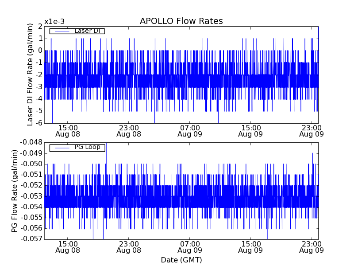Click y-tick '-0.054' on PG Loop plot

(x=31, y=207)
